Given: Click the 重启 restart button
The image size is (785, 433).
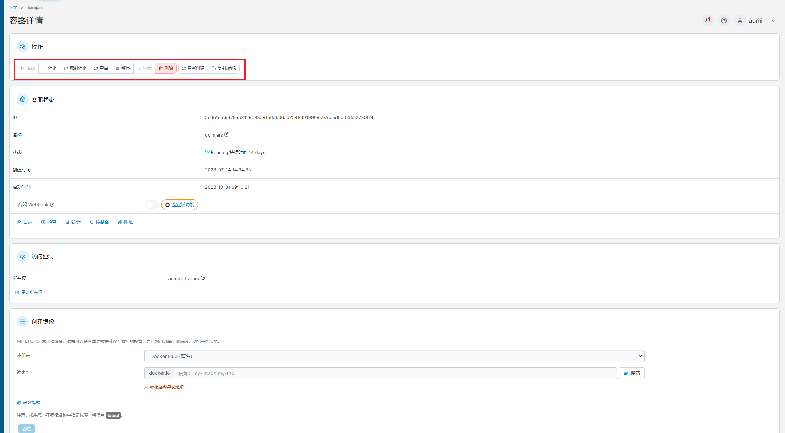Looking at the screenshot, I should [101, 68].
